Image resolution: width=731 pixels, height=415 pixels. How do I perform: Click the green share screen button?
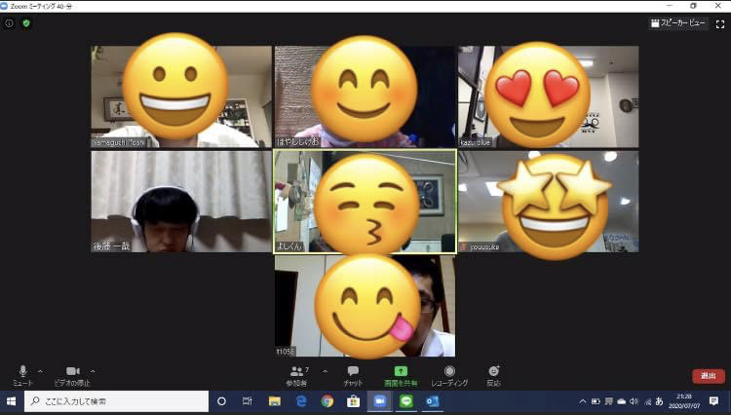click(x=401, y=375)
